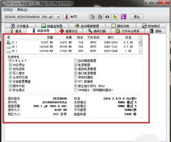
Task: Select the E: drive volume icon
Action: 9,51
